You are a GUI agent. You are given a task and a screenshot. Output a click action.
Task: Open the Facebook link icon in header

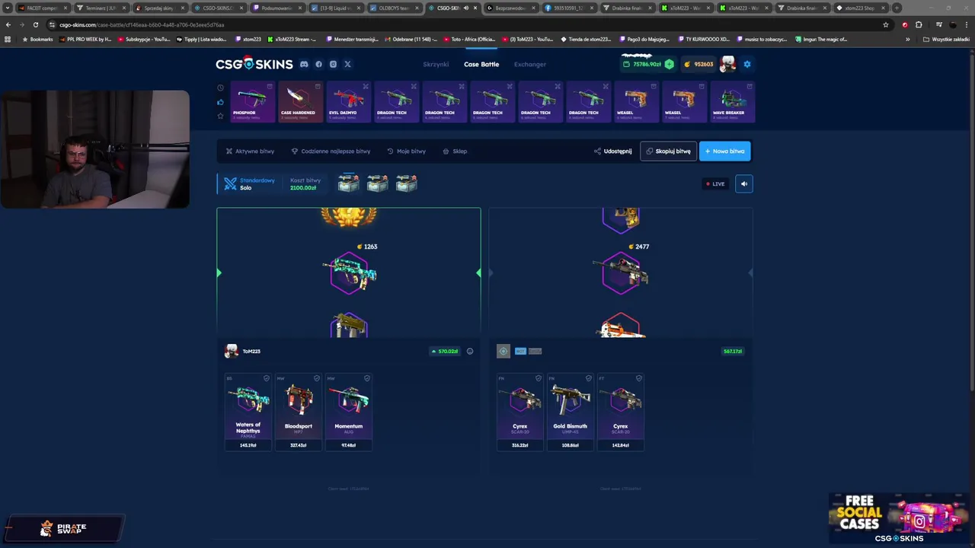318,65
